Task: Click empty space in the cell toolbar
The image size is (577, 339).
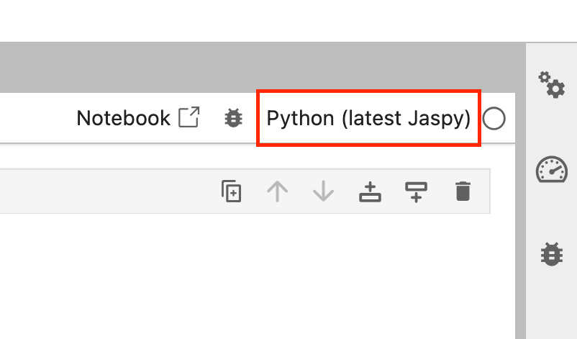Action: click(108, 191)
